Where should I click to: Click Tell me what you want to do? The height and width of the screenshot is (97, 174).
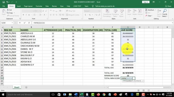(x=105, y=6)
